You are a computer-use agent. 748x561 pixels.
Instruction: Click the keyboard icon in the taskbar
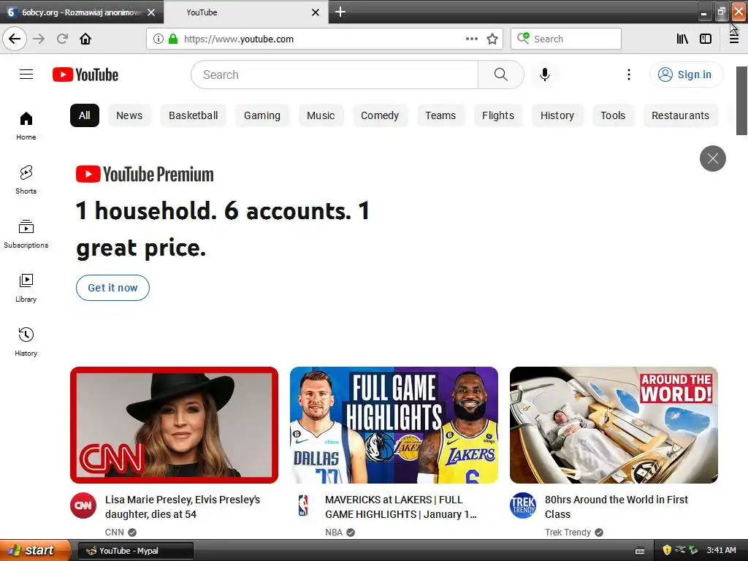(640, 551)
